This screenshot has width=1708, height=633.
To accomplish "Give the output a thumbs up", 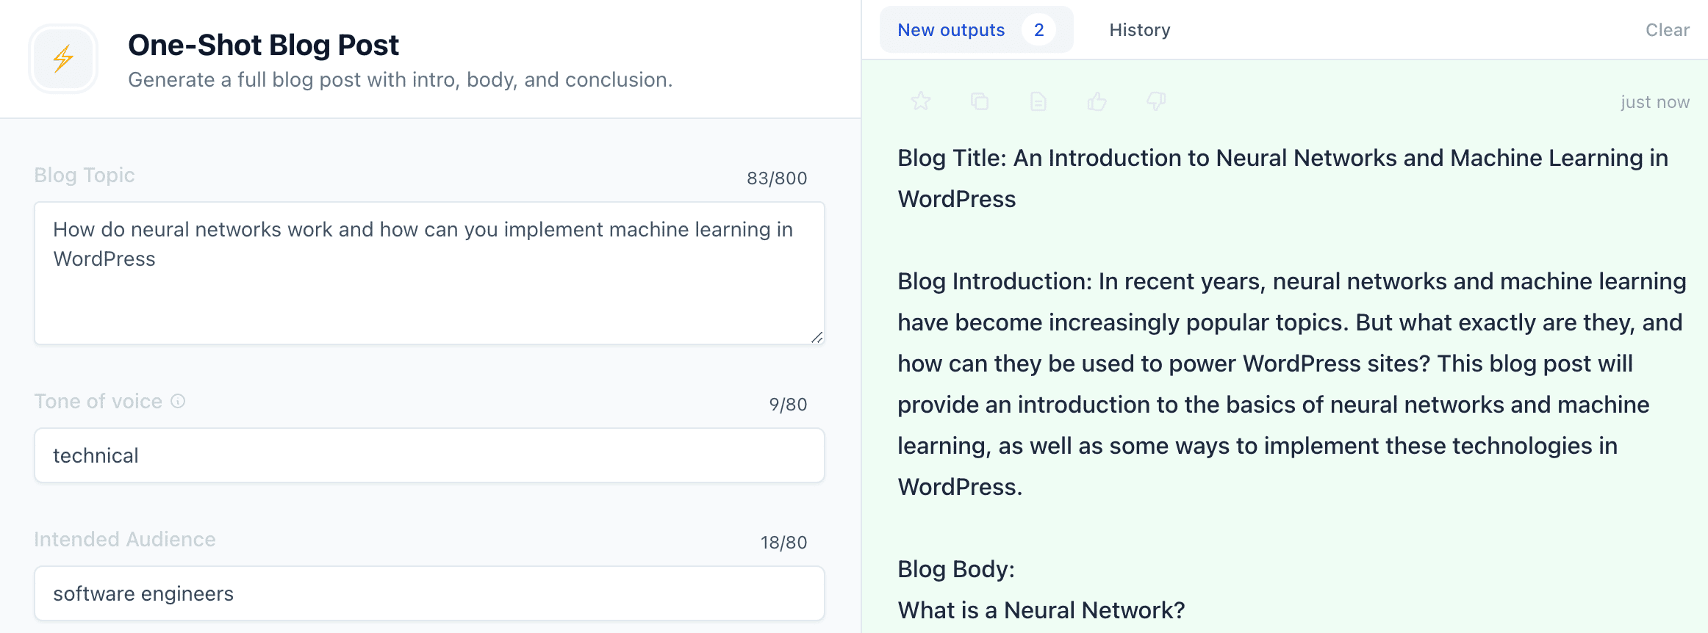I will click(1097, 101).
